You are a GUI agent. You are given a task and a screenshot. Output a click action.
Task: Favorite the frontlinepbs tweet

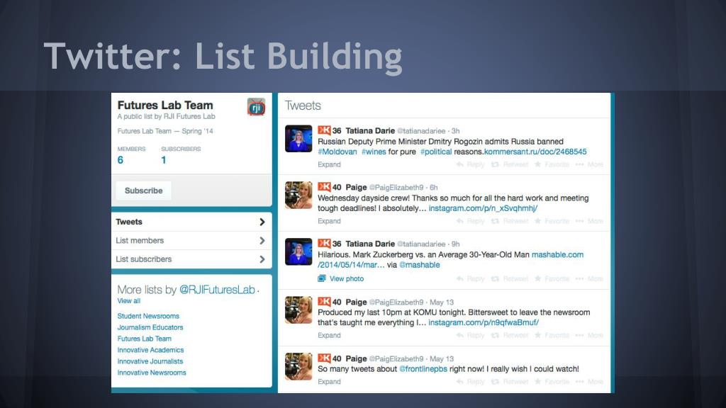(x=552, y=382)
